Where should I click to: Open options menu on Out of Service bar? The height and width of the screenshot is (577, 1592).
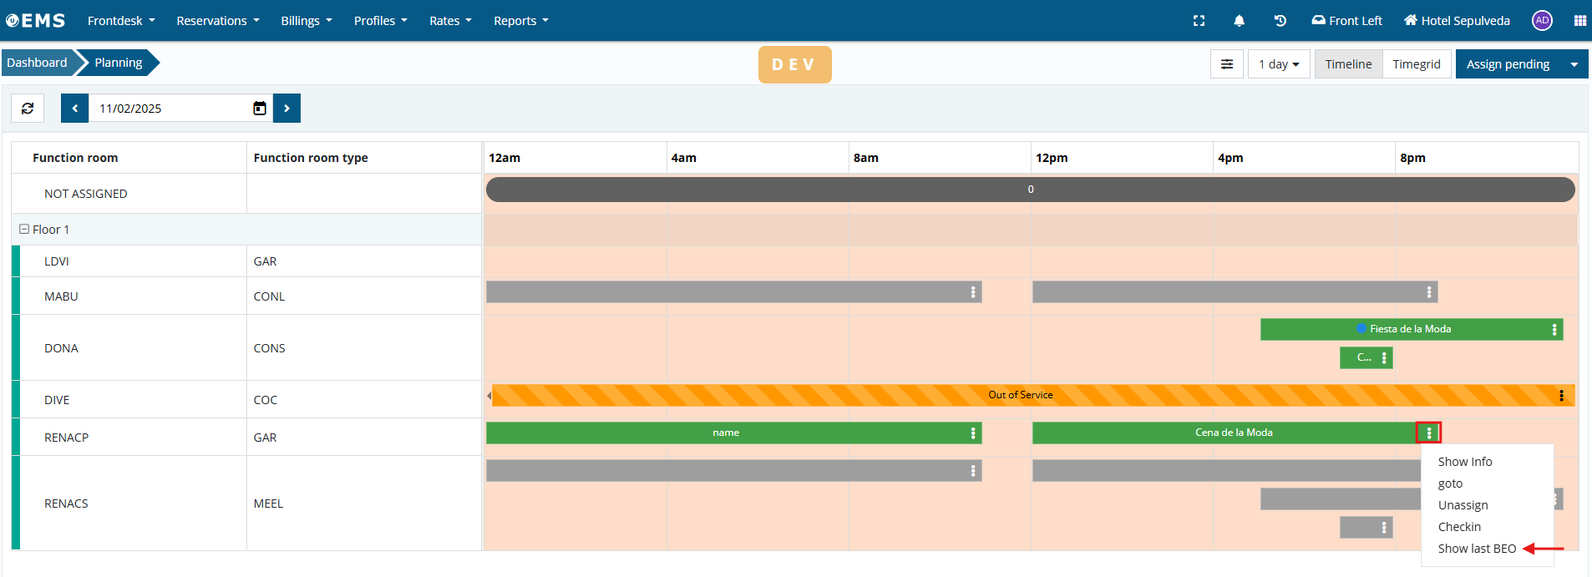click(1560, 396)
